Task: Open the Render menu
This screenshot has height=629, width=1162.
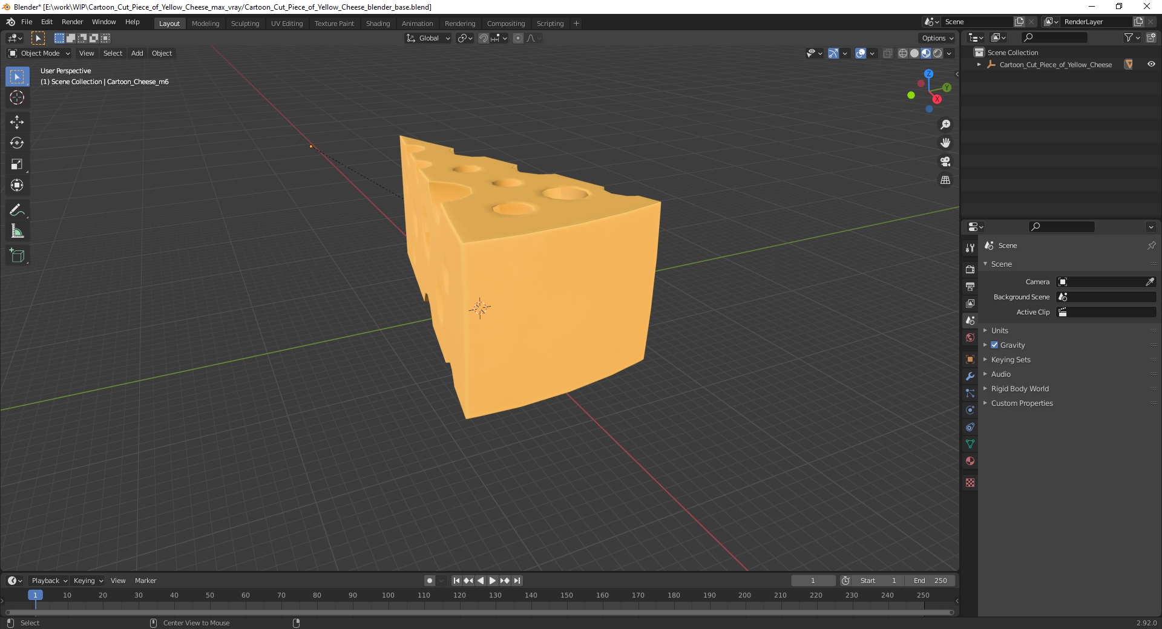Action: [x=72, y=22]
